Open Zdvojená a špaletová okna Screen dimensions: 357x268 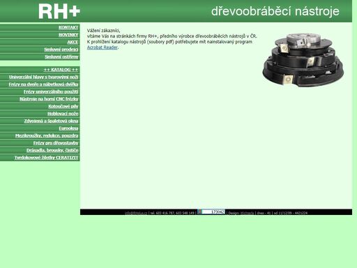[x=51, y=121]
